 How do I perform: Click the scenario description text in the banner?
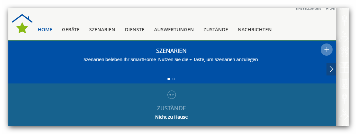tap(171, 60)
